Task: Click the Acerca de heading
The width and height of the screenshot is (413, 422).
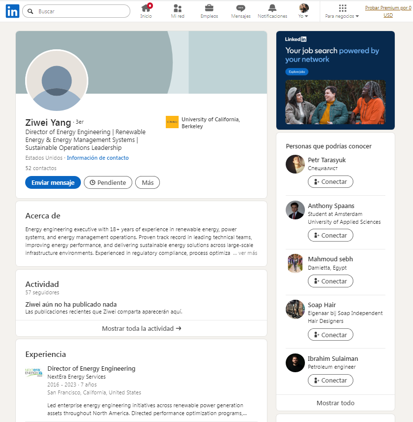Action: pyautogui.click(x=43, y=215)
